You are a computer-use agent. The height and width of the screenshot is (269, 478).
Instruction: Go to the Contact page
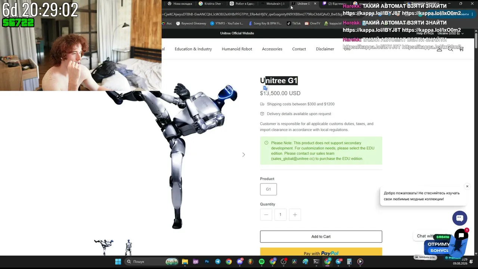[299, 49]
